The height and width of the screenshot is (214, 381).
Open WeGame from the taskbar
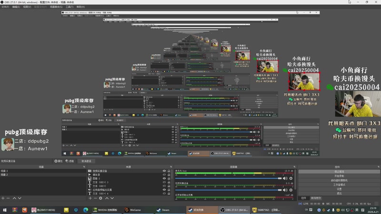click(135, 210)
